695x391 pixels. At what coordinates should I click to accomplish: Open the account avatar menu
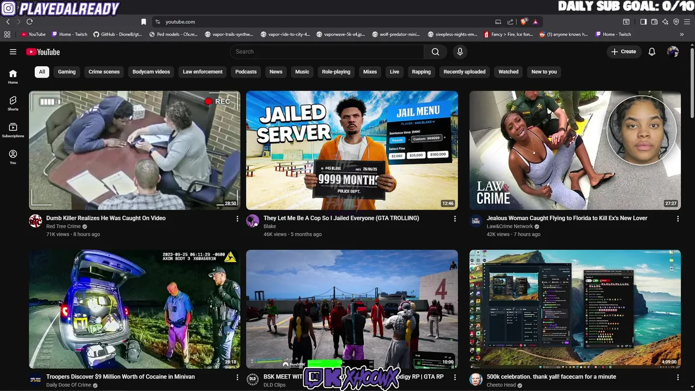tap(673, 52)
